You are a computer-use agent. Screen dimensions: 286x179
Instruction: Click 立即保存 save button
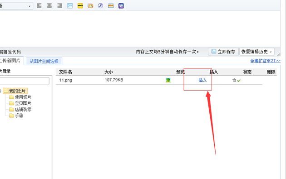pos(223,52)
